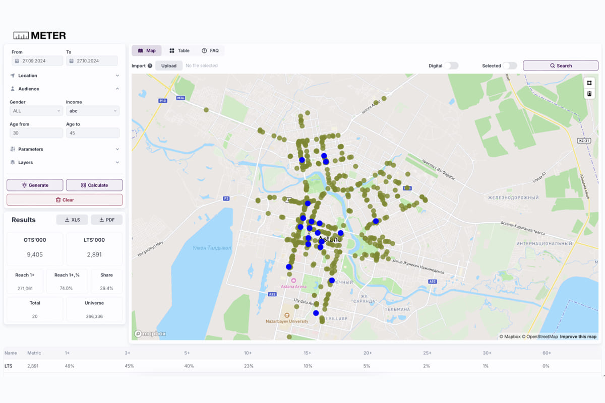Open the OpenStreetMap attribution link
This screenshot has height=403, width=605.
pyautogui.click(x=540, y=337)
